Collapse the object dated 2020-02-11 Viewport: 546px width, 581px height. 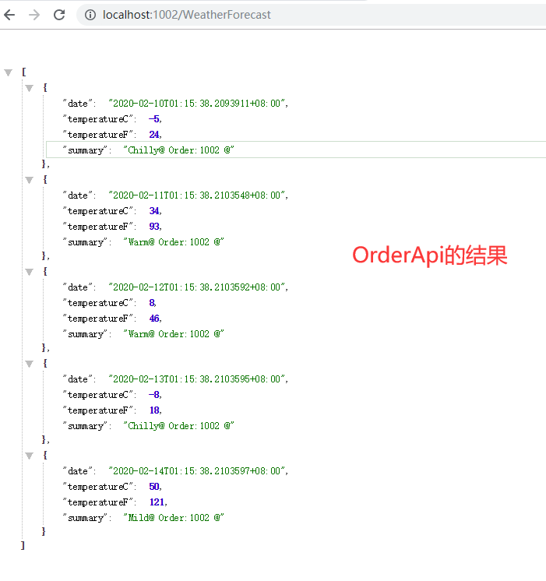pyautogui.click(x=30, y=180)
